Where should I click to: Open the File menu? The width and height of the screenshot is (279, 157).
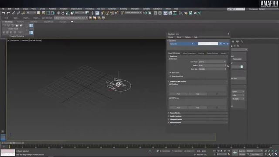pos(3,9)
